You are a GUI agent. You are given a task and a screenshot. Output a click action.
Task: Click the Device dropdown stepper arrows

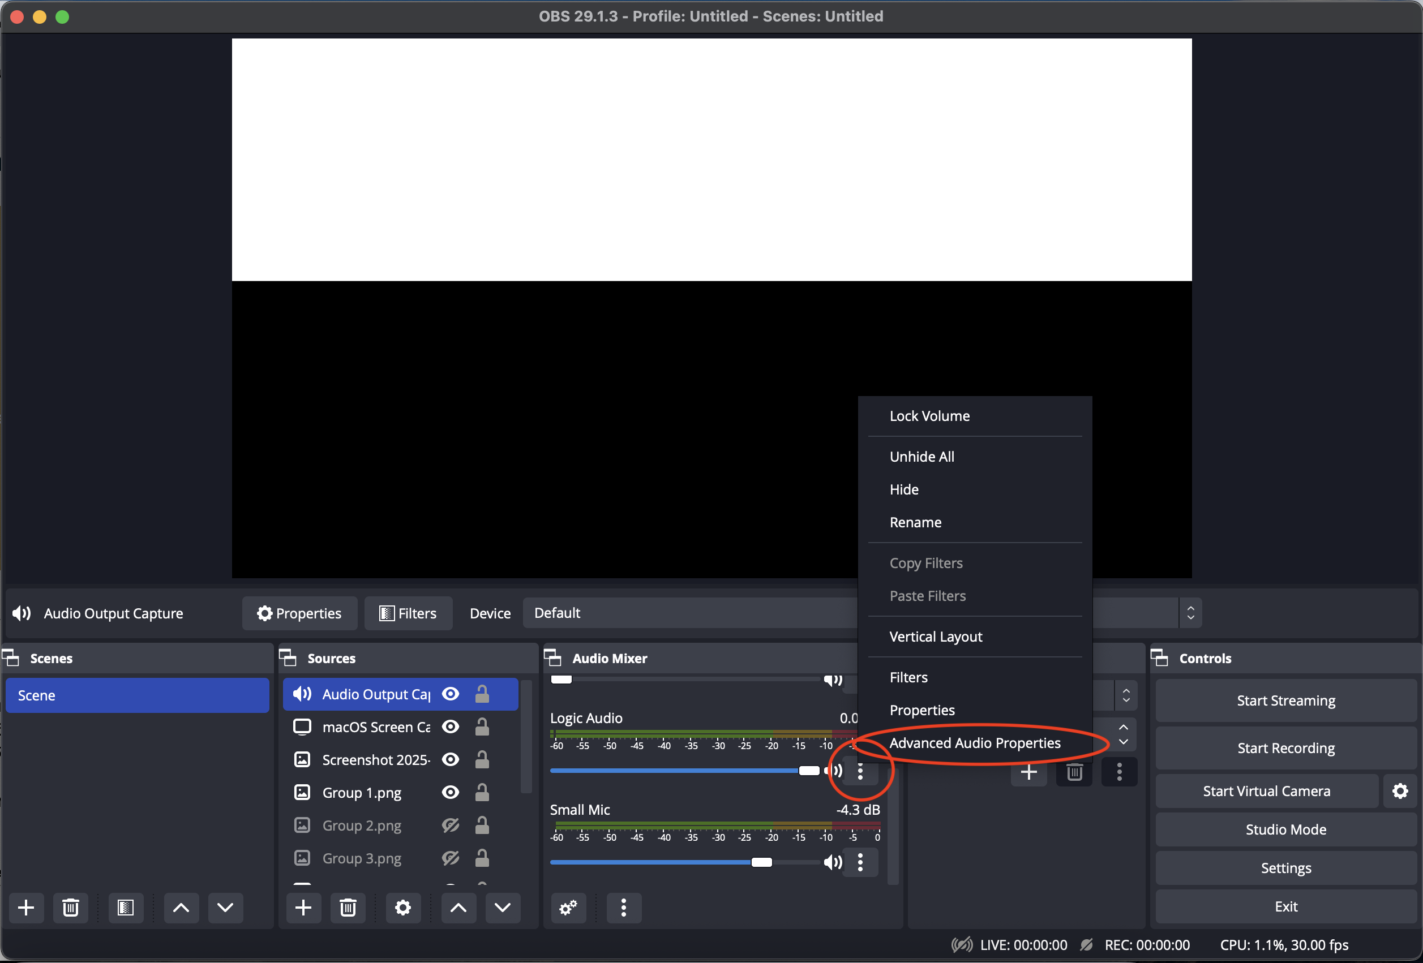(x=1190, y=613)
